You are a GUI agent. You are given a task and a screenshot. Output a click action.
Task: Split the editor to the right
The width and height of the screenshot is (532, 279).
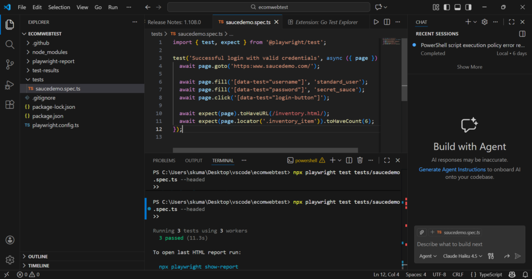coord(387,22)
